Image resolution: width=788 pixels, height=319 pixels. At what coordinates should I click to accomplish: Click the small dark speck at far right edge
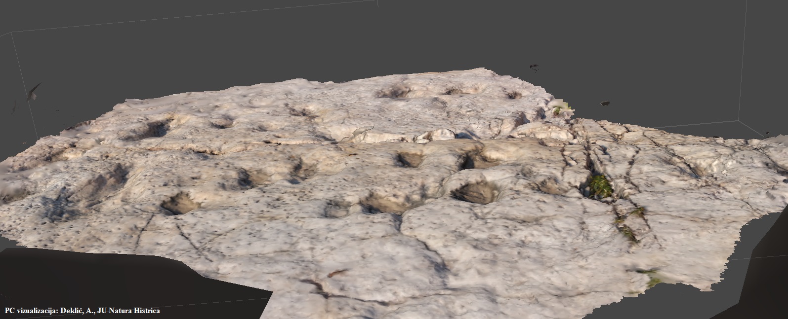pos(766,133)
